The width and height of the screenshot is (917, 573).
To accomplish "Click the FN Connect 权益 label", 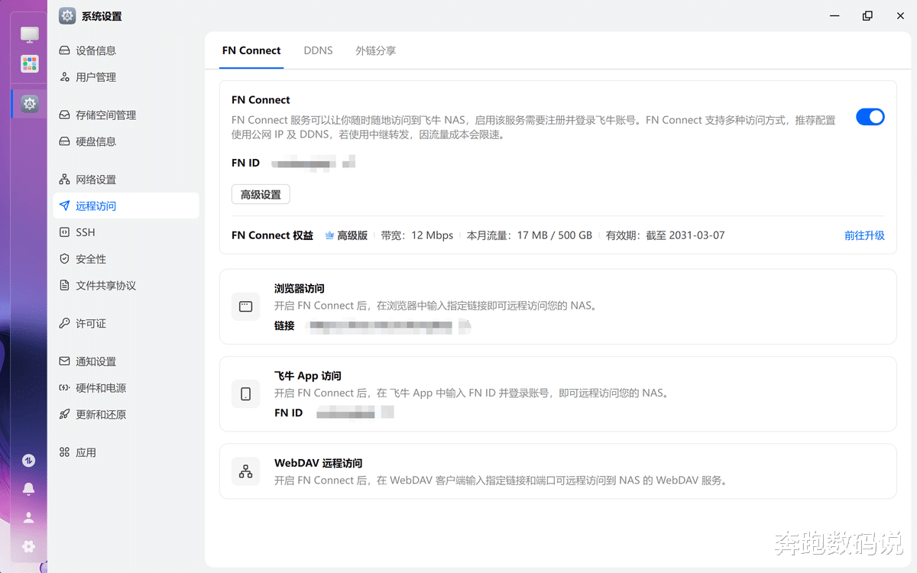I will (272, 235).
